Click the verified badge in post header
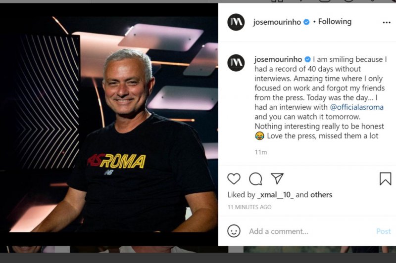Screen dimensions: 396x263 pos(307,22)
